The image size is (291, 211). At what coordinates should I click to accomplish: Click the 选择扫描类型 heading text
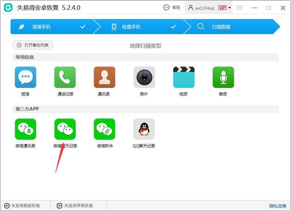145,46
